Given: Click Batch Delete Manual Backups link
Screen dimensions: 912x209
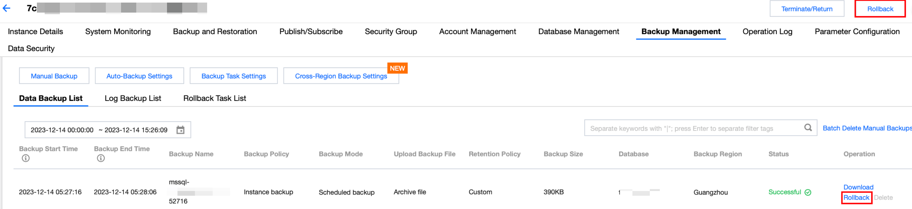Looking at the screenshot, I should (866, 128).
